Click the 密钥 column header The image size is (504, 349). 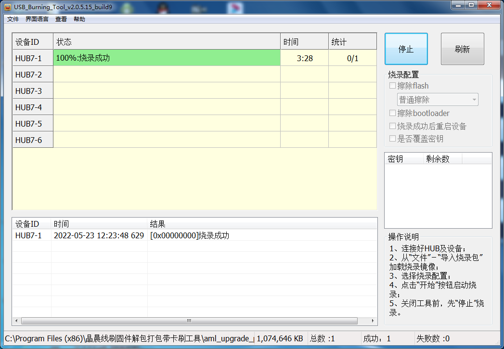pyautogui.click(x=404, y=159)
